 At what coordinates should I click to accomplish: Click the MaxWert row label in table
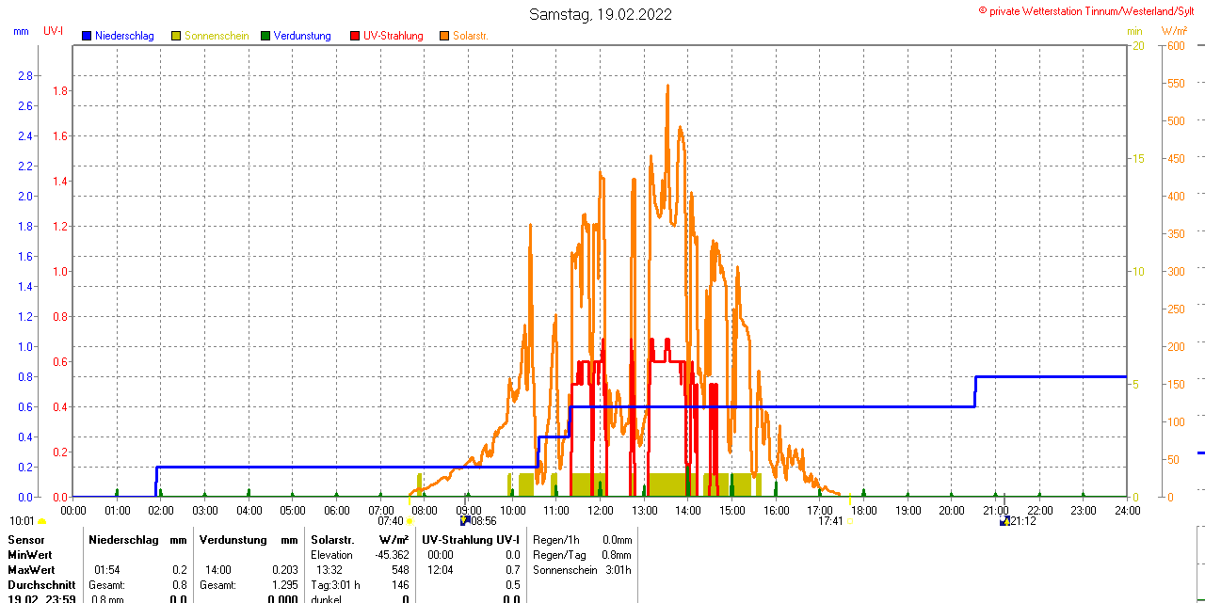pos(31,570)
